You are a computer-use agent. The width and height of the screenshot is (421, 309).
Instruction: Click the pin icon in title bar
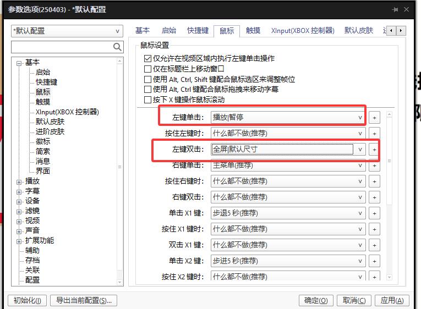(x=395, y=10)
